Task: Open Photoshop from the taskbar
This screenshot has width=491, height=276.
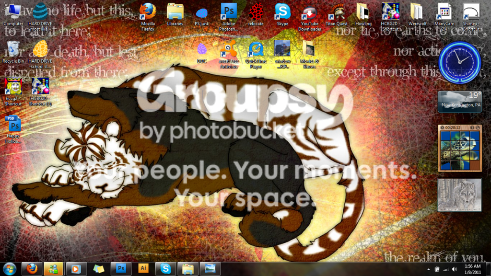Action: click(x=121, y=269)
